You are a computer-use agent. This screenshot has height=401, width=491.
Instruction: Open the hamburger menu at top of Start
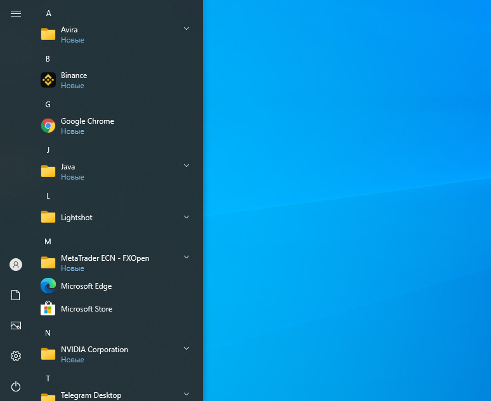coord(16,13)
